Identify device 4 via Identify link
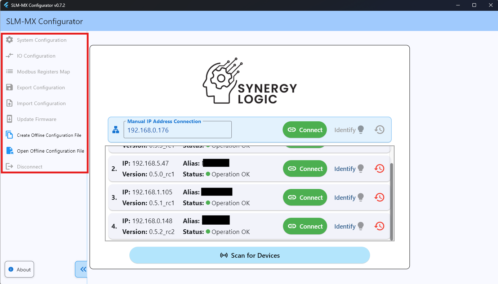This screenshot has width=498, height=284. 345,226
